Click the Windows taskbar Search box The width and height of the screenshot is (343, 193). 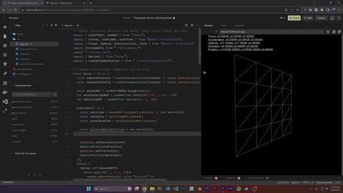pyautogui.click(x=113, y=189)
